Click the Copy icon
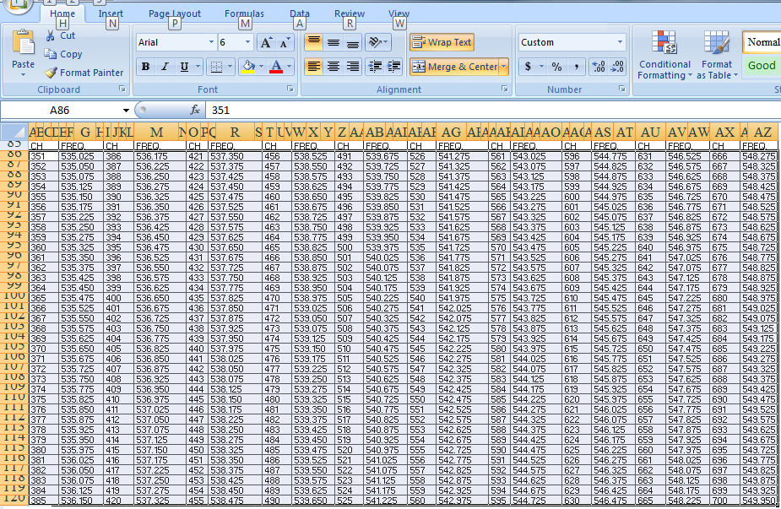Viewport: 781px width, 509px height. 50,54
